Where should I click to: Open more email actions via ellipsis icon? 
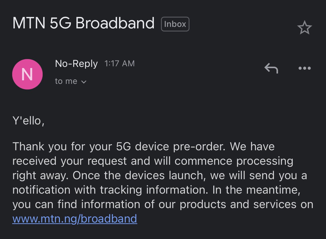coord(304,68)
